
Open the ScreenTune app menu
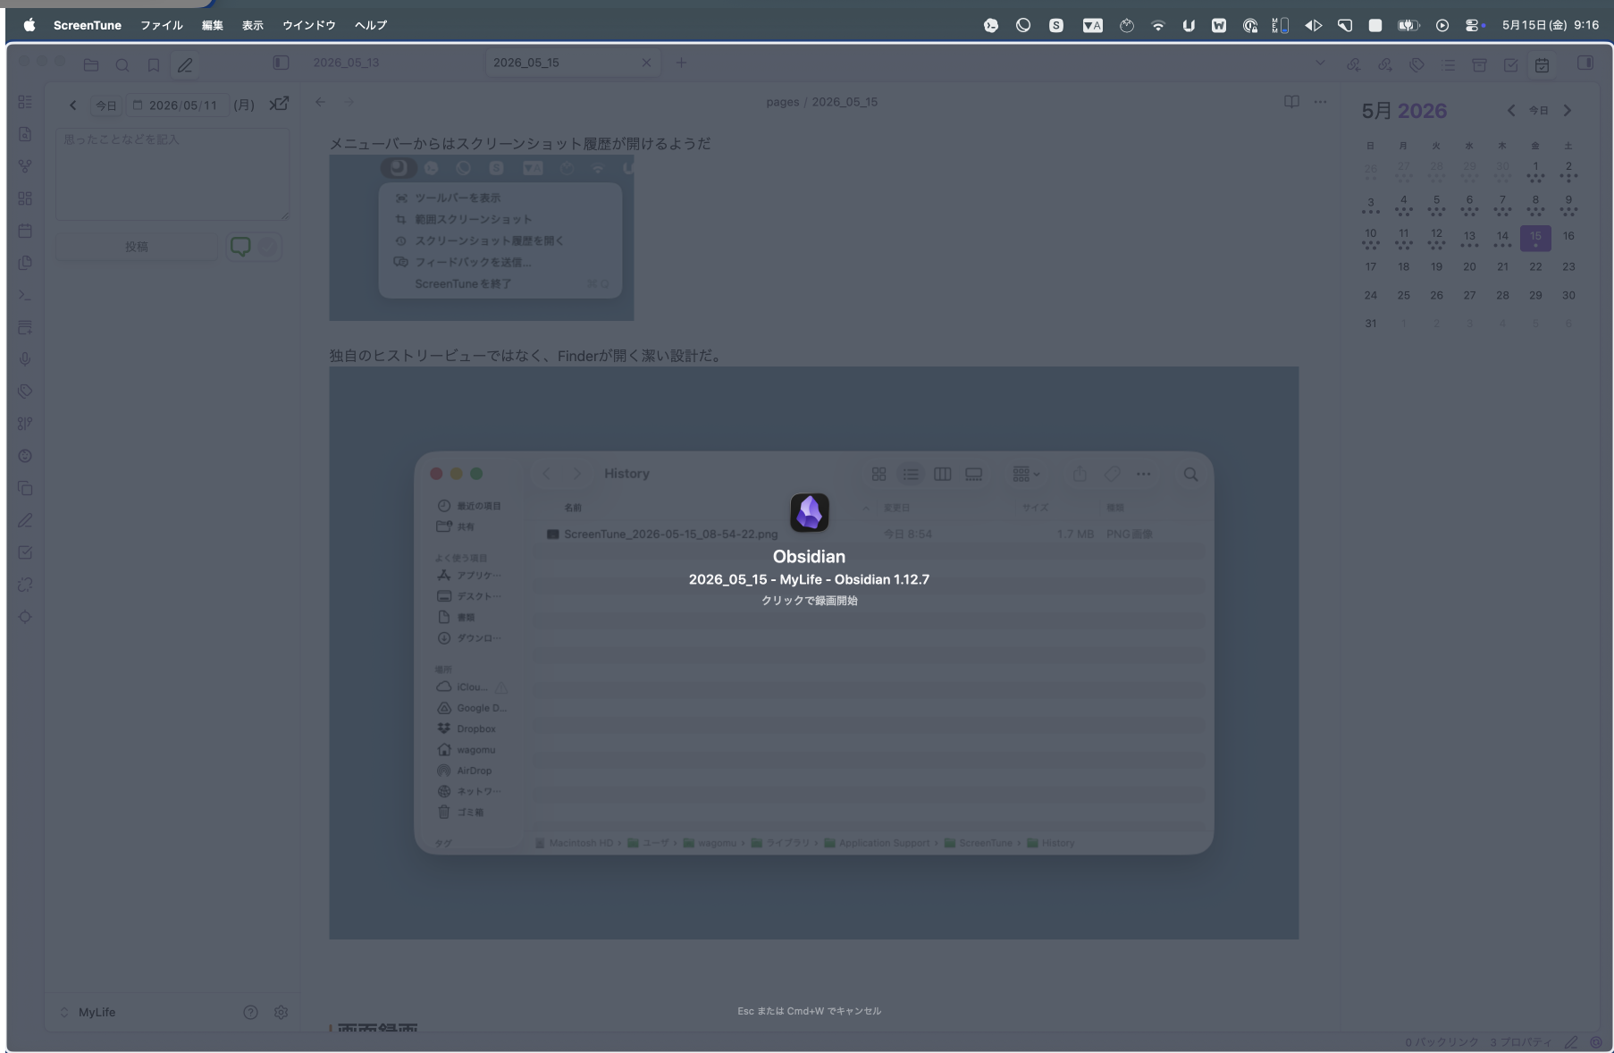tap(88, 25)
